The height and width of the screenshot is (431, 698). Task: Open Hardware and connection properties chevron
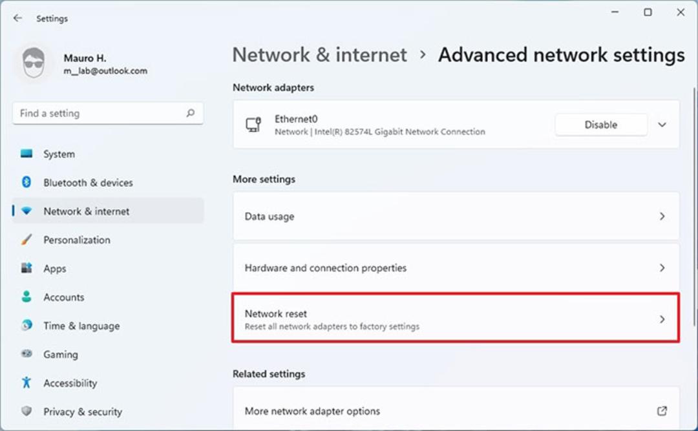pyautogui.click(x=662, y=268)
